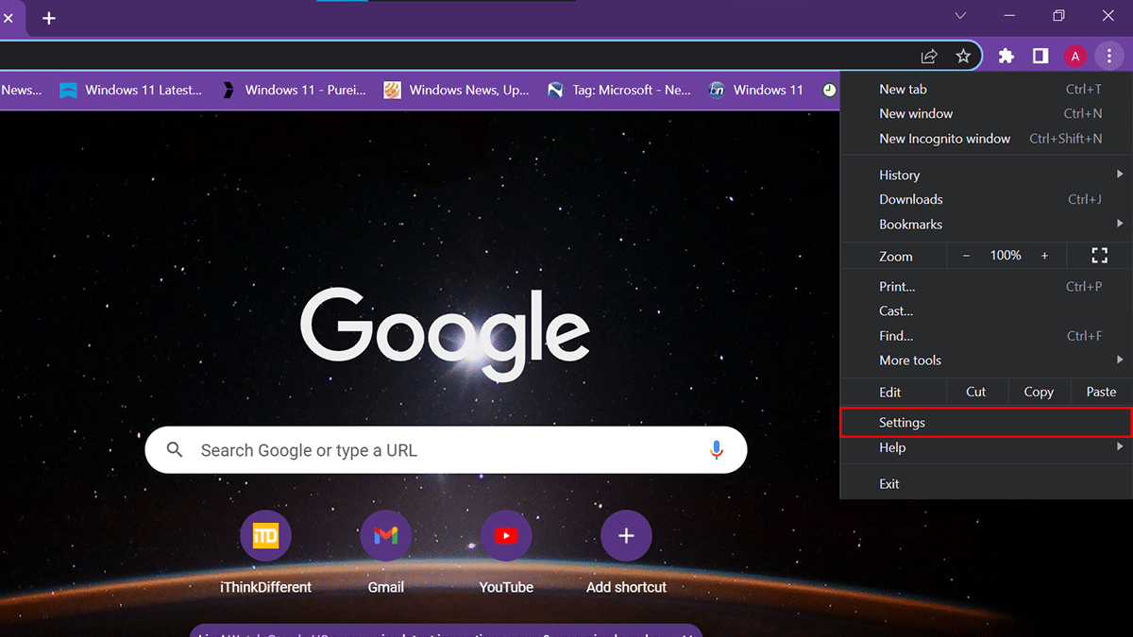This screenshot has height=637, width=1133.
Task: Toggle fullscreen mode in Zoom row
Action: click(1099, 256)
